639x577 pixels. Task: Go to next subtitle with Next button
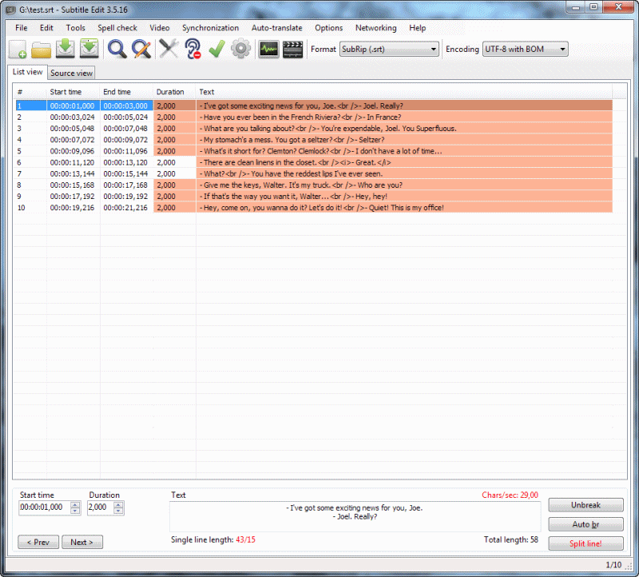click(x=82, y=542)
